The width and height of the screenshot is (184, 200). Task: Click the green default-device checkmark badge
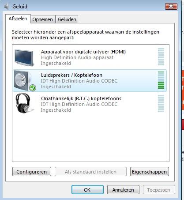click(x=33, y=88)
